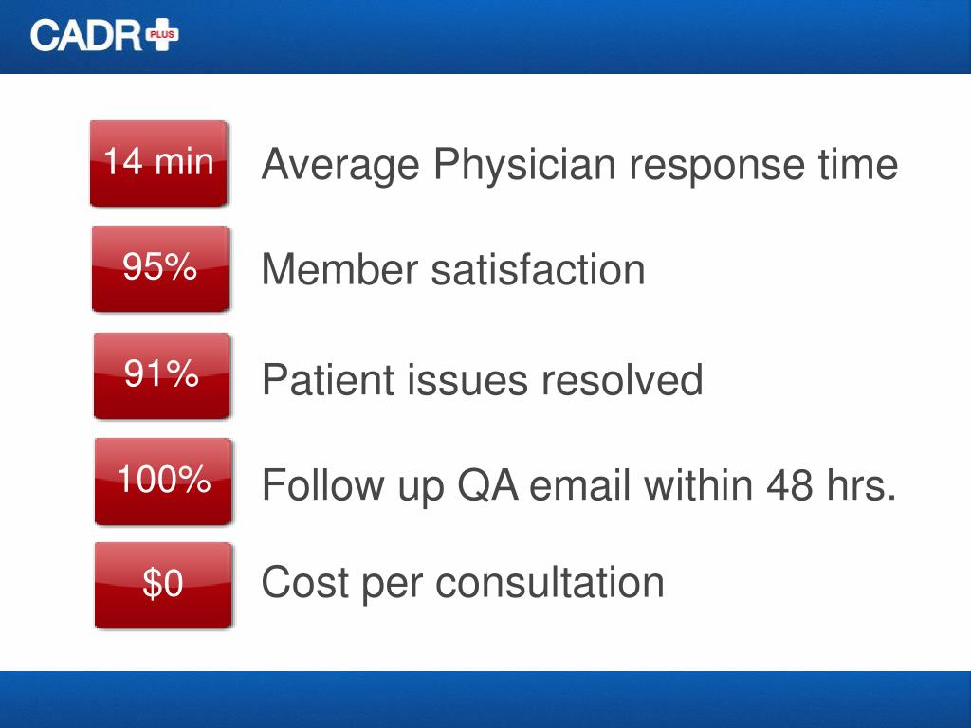
Task: Select Cost per consultation label
Action: pos(463,583)
